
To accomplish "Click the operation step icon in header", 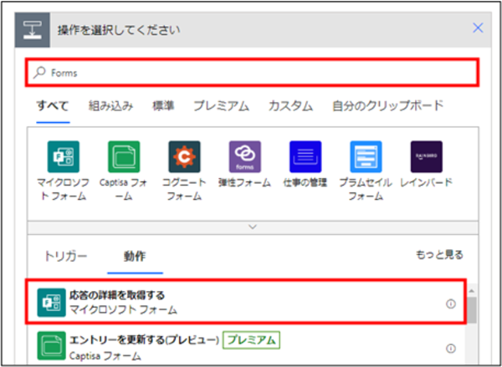I will [x=33, y=30].
